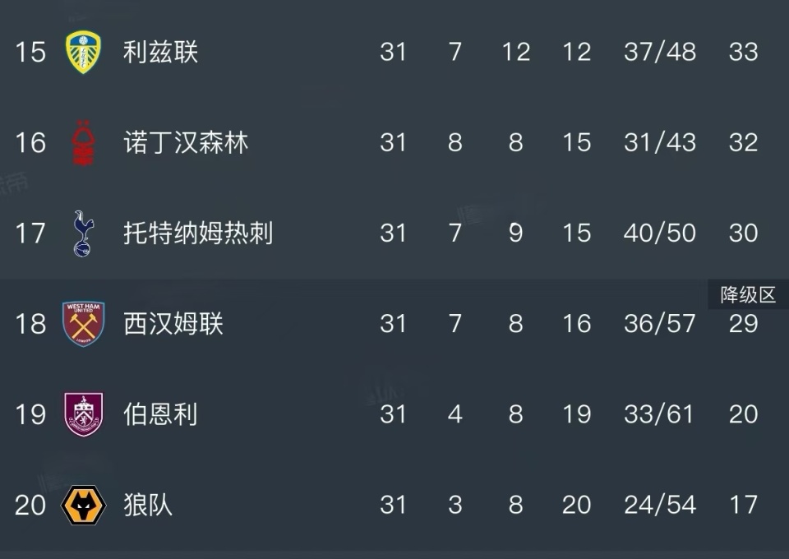Click the Wolves club crest

click(83, 505)
